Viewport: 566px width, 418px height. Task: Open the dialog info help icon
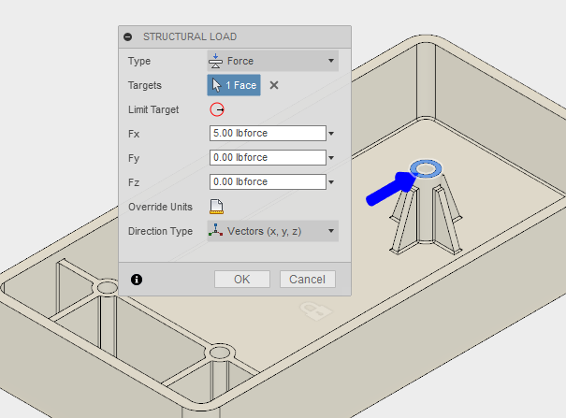click(x=137, y=280)
